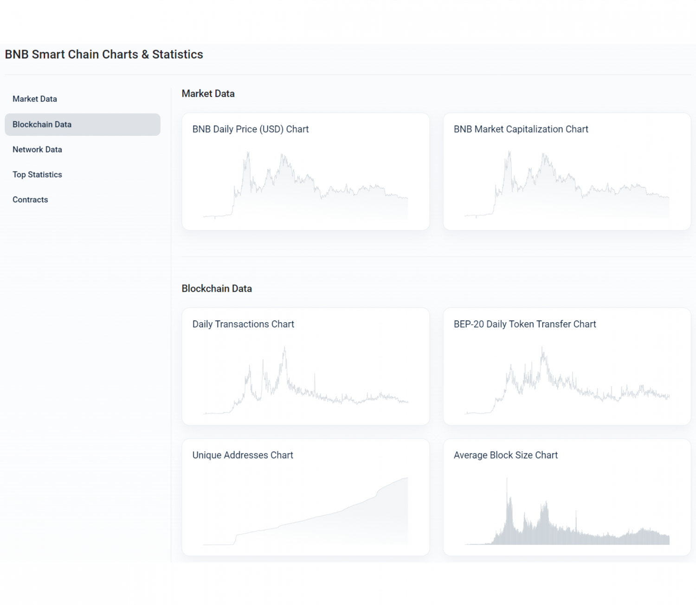696x605 pixels.
Task: Open the Network Data sidebar section
Action: 37,149
